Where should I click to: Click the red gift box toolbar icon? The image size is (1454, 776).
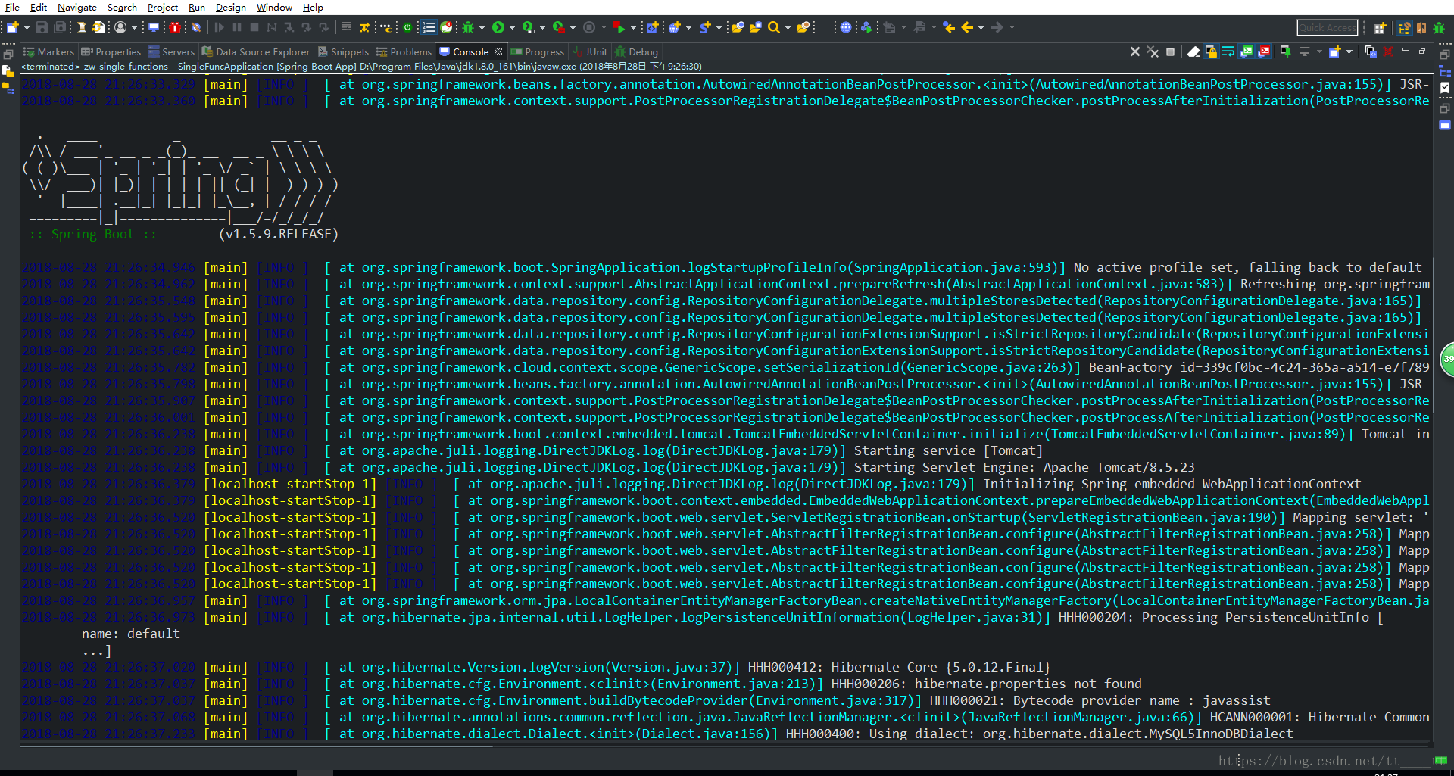pyautogui.click(x=175, y=28)
